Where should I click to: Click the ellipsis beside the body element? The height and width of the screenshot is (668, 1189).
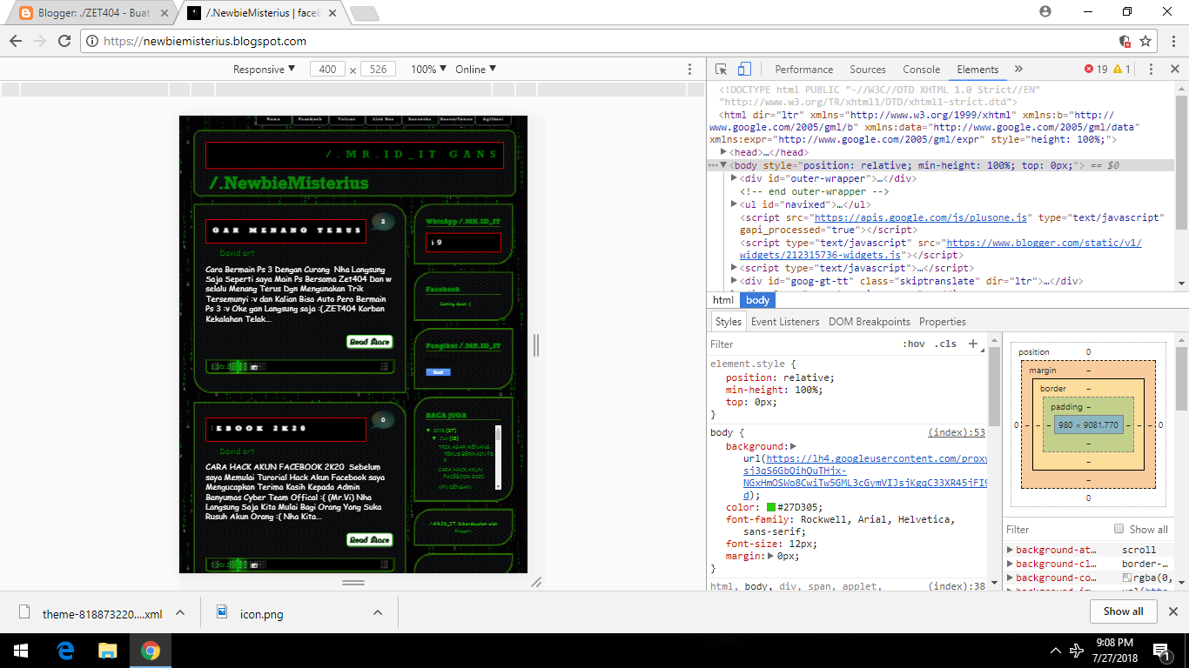[714, 165]
